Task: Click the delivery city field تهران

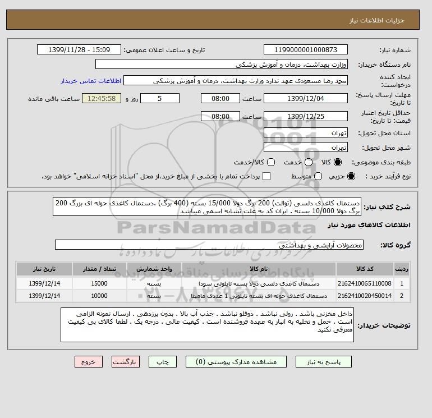Action: tap(306, 147)
